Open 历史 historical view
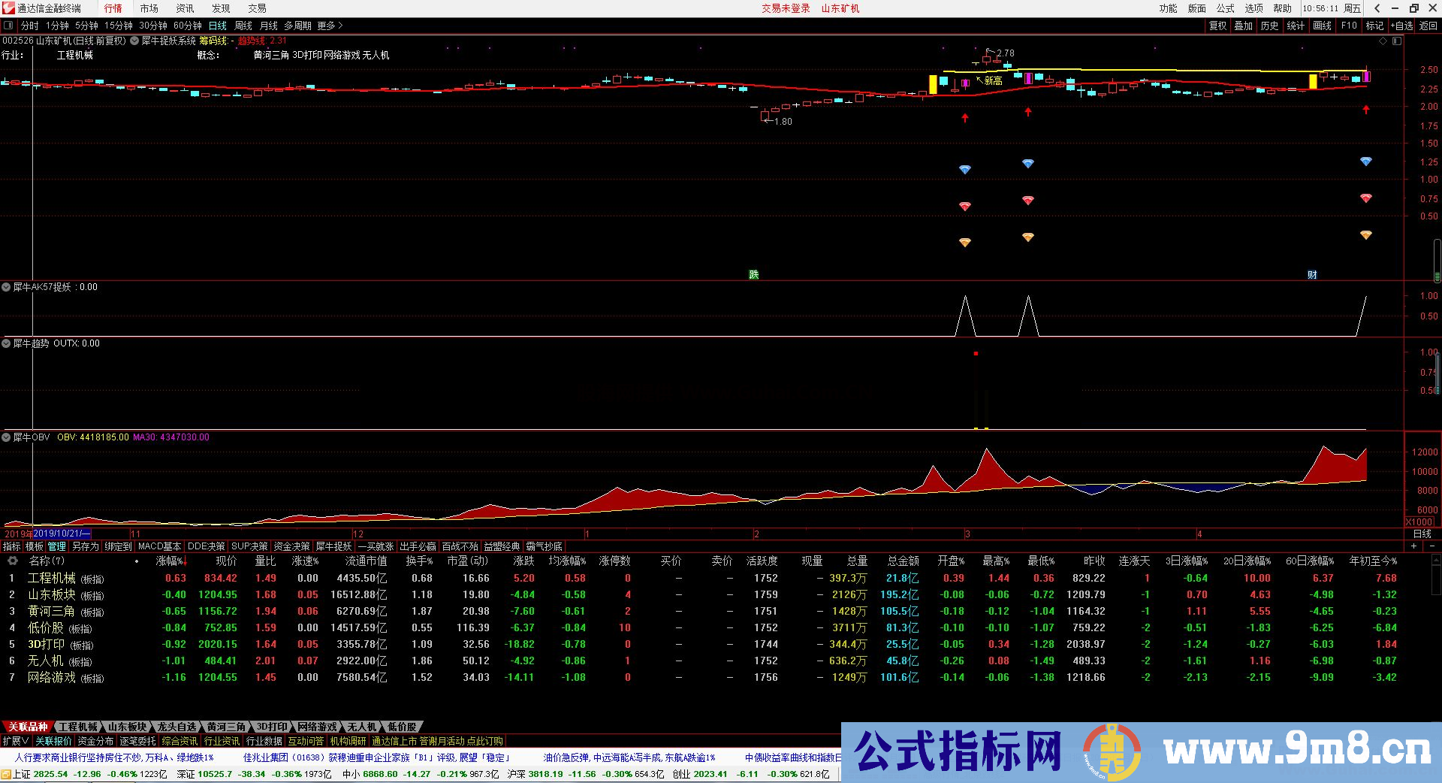The width and height of the screenshot is (1442, 783). click(x=1269, y=25)
